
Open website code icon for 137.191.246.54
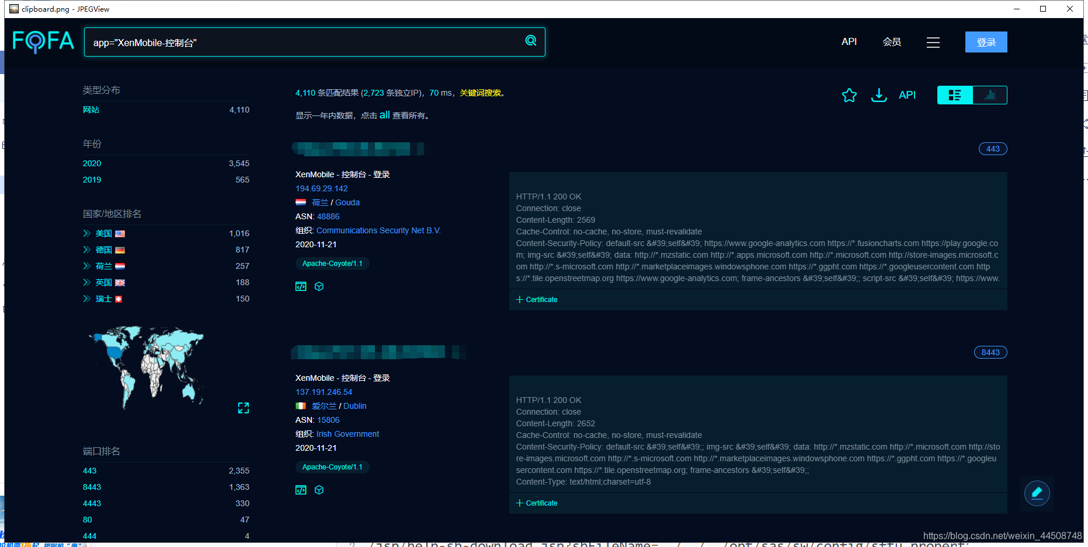pyautogui.click(x=301, y=490)
